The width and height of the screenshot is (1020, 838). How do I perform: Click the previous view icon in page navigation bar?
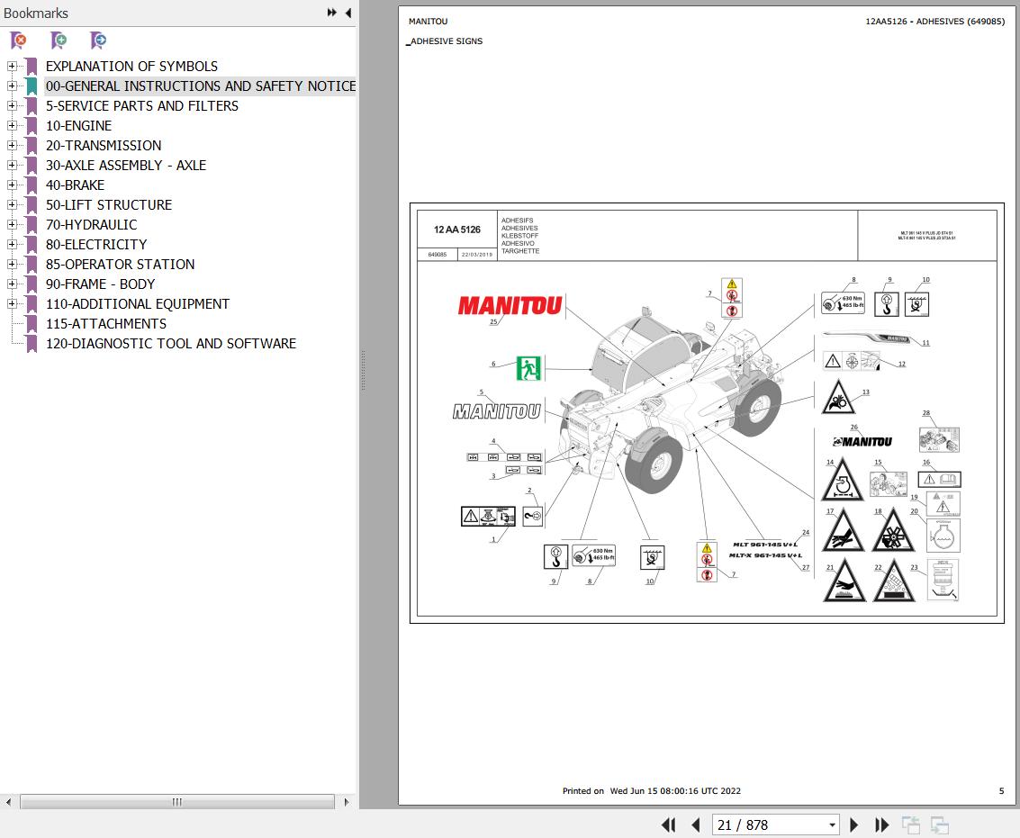pyautogui.click(x=911, y=825)
